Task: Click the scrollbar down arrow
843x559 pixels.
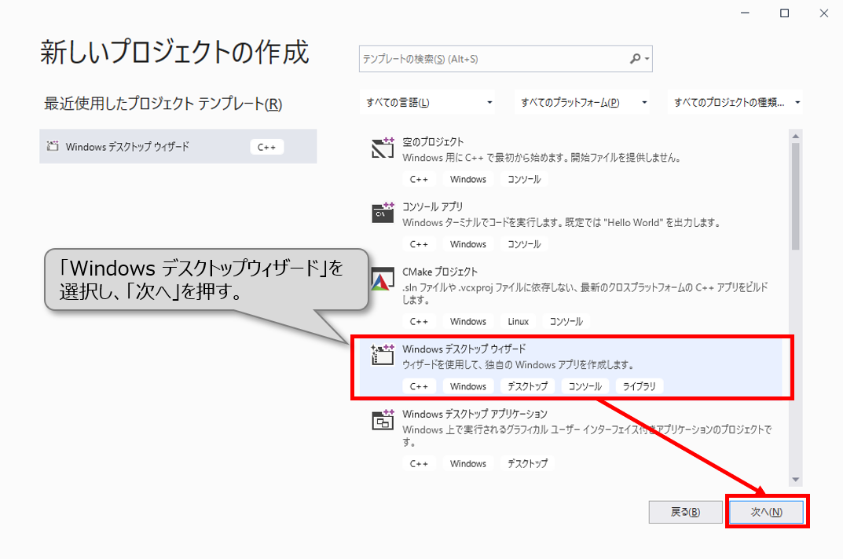Action: pyautogui.click(x=796, y=480)
